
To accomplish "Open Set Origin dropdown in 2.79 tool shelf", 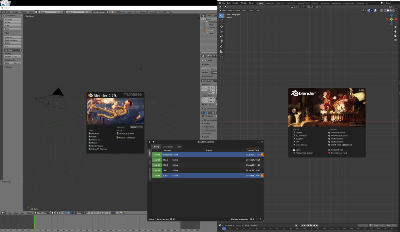I will [13, 50].
